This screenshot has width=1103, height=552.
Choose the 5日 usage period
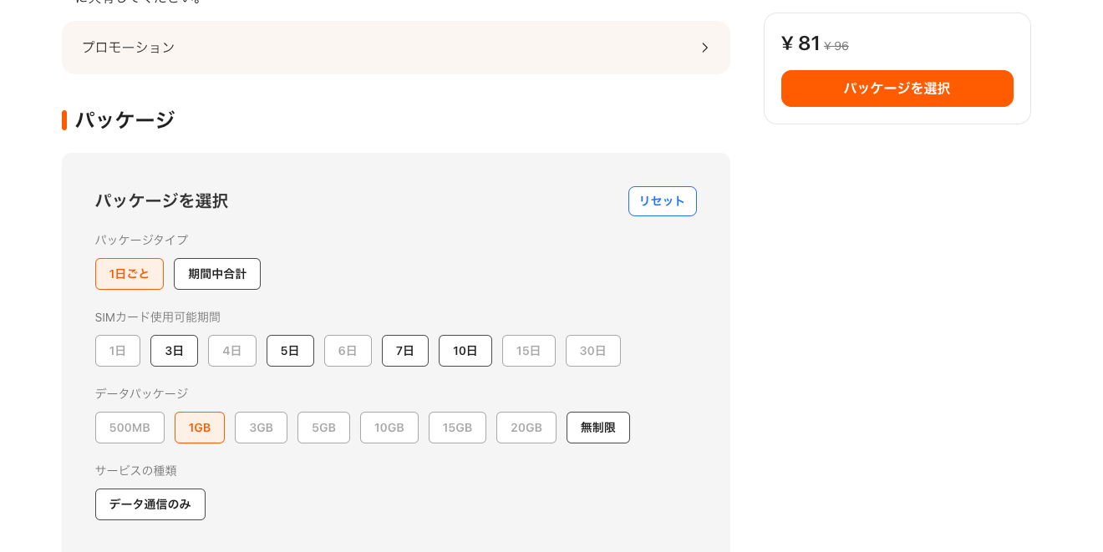[290, 351]
